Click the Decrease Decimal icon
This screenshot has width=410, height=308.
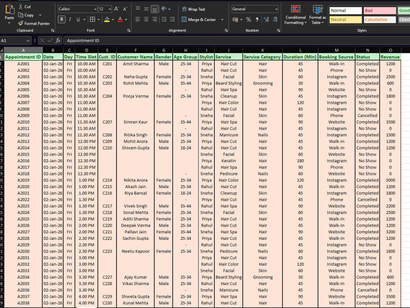(x=275, y=19)
